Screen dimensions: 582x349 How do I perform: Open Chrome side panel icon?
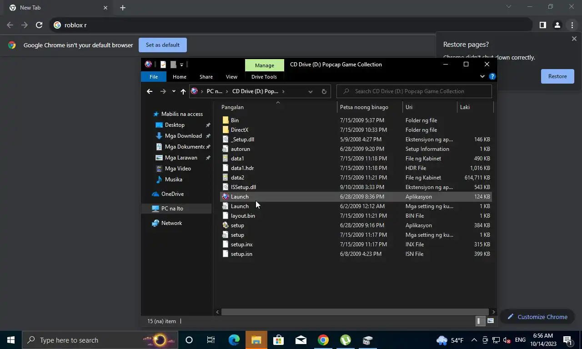tap(542, 25)
